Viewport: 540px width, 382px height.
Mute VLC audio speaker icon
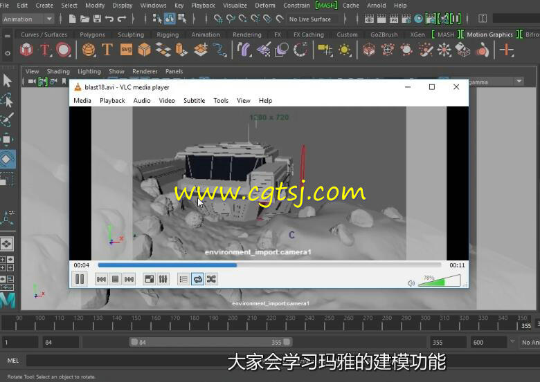tap(411, 283)
